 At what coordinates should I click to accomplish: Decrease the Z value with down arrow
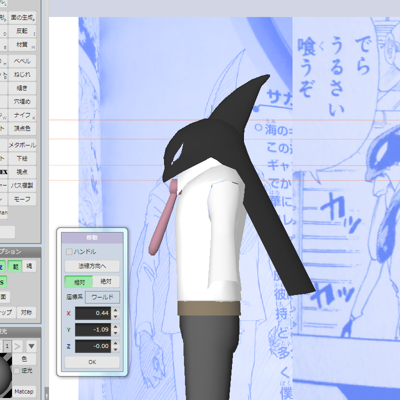pyautogui.click(x=115, y=349)
